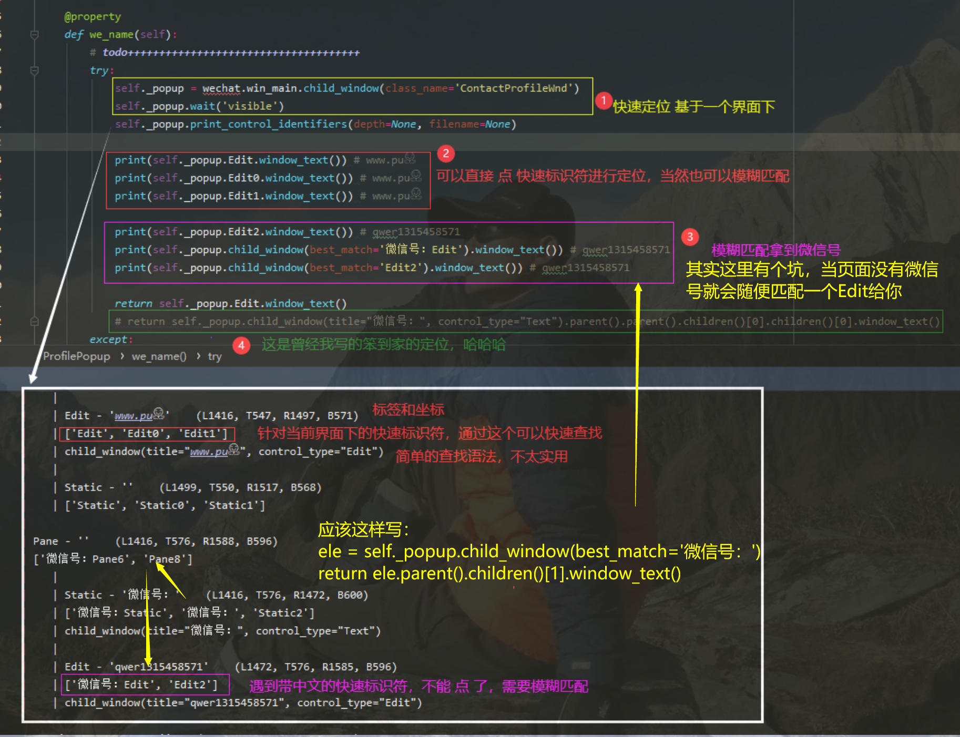Screen dimensions: 960x737
Task: Click the 'return self._popup.Edit.window_text()' line
Action: point(231,303)
